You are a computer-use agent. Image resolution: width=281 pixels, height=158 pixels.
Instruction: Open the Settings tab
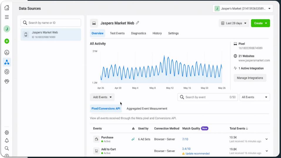174,33
